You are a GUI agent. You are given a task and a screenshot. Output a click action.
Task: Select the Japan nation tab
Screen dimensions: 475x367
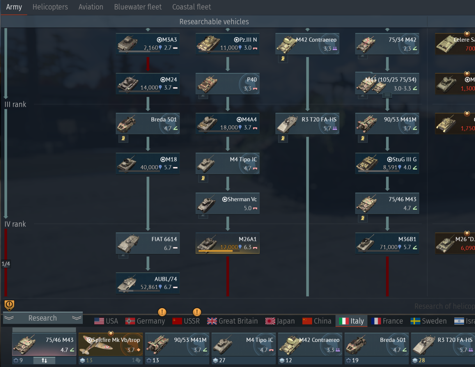280,321
